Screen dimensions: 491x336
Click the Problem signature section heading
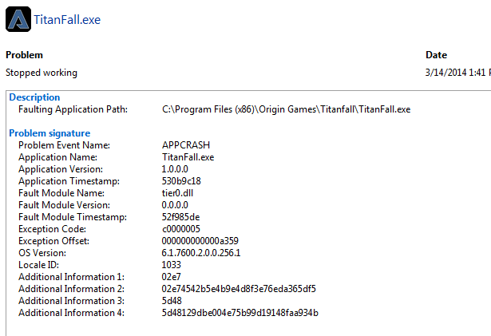click(x=49, y=133)
